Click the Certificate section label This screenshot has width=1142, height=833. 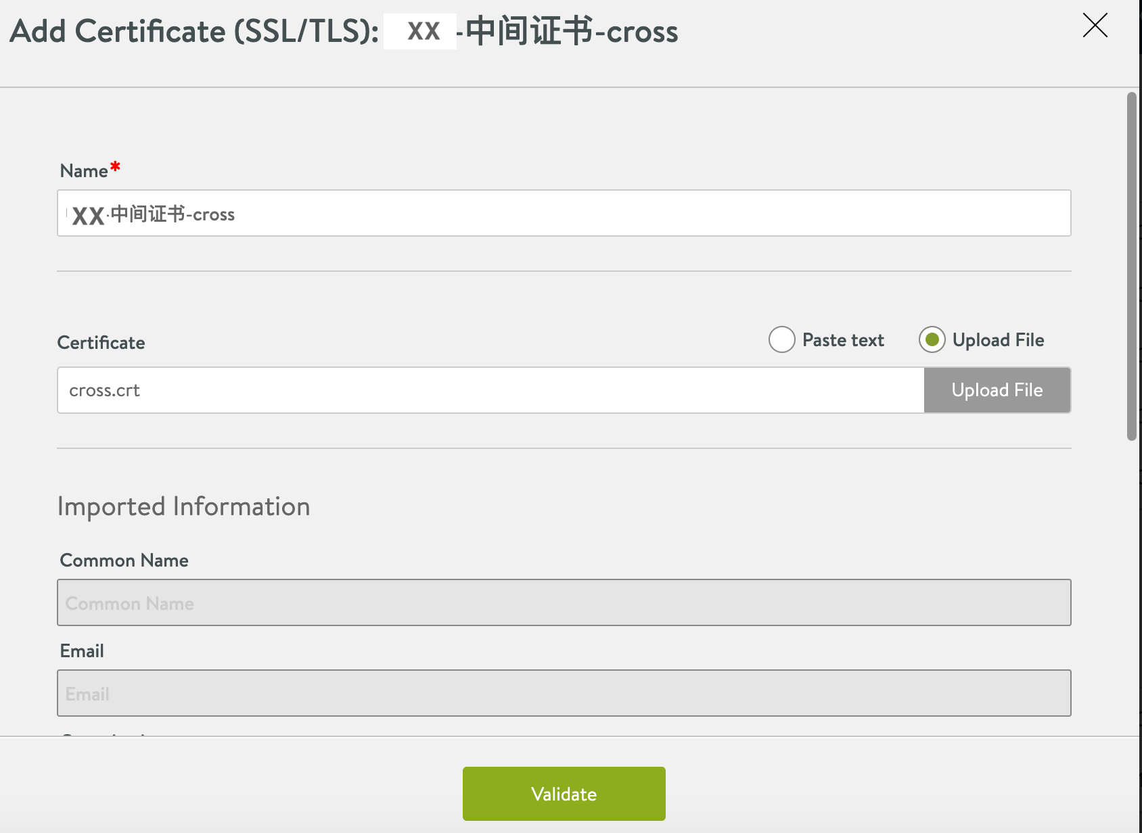pos(101,343)
